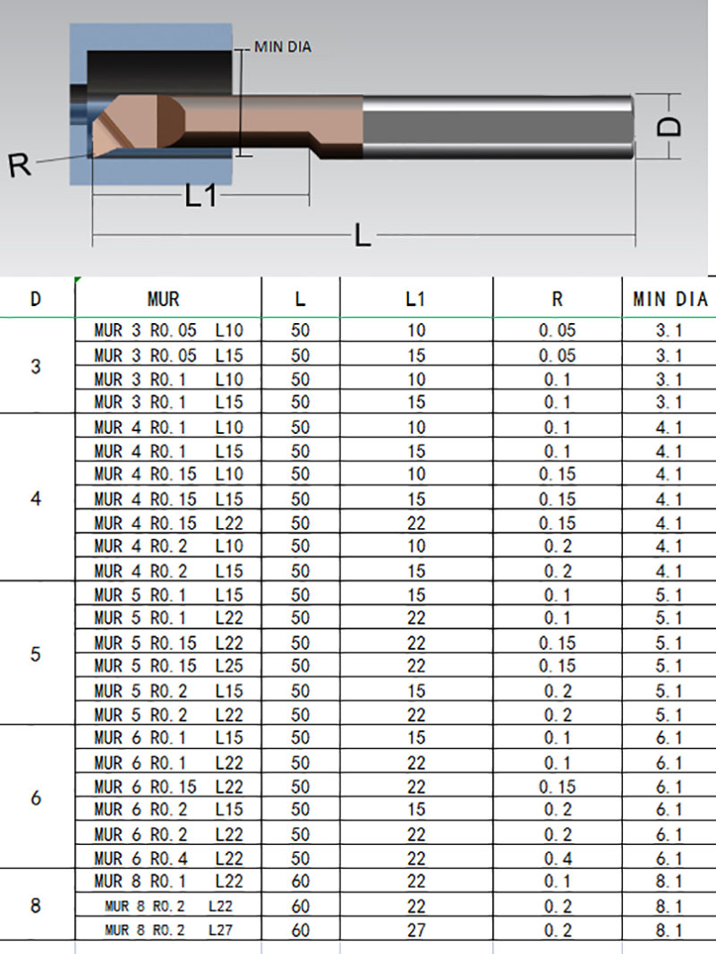
Task: Click cell 'MUR 5 R0.1 L15'
Action: (x=168, y=594)
